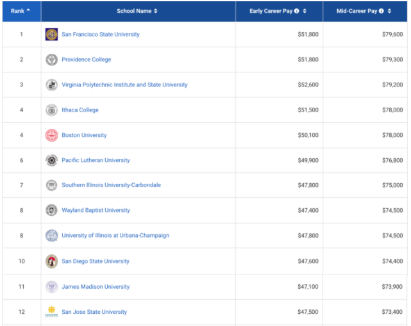Click Pacific Lutheran University seal icon
The height and width of the screenshot is (326, 411).
pos(51,160)
